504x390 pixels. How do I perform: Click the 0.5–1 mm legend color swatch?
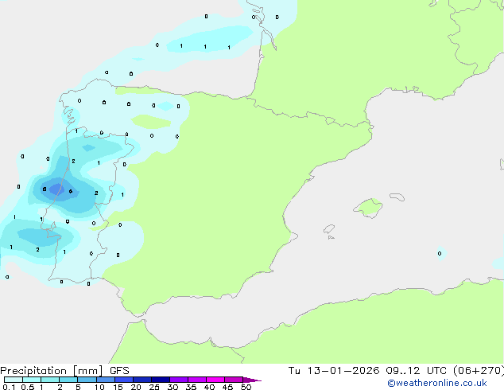[x=32, y=380]
